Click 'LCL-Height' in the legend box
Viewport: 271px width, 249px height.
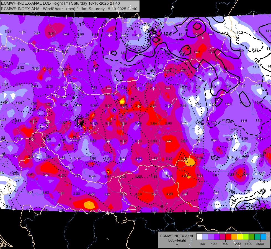pos(177,240)
